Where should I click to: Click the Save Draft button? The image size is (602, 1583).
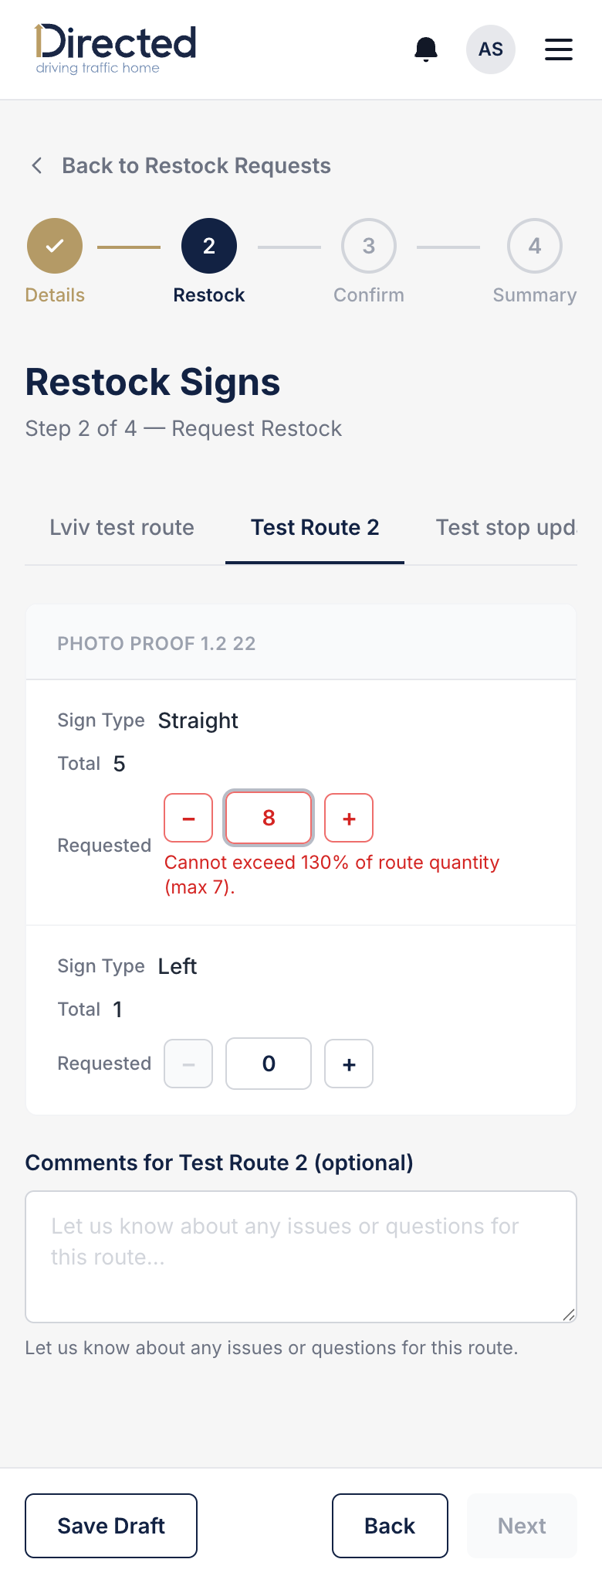tap(111, 1526)
